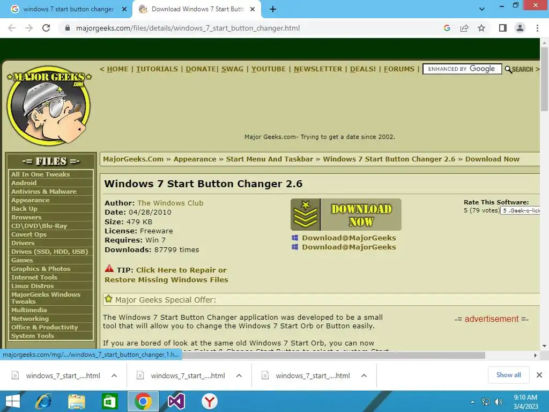Open the FORUMS menu link
Viewport: 549px width, 412px height.
tap(399, 69)
